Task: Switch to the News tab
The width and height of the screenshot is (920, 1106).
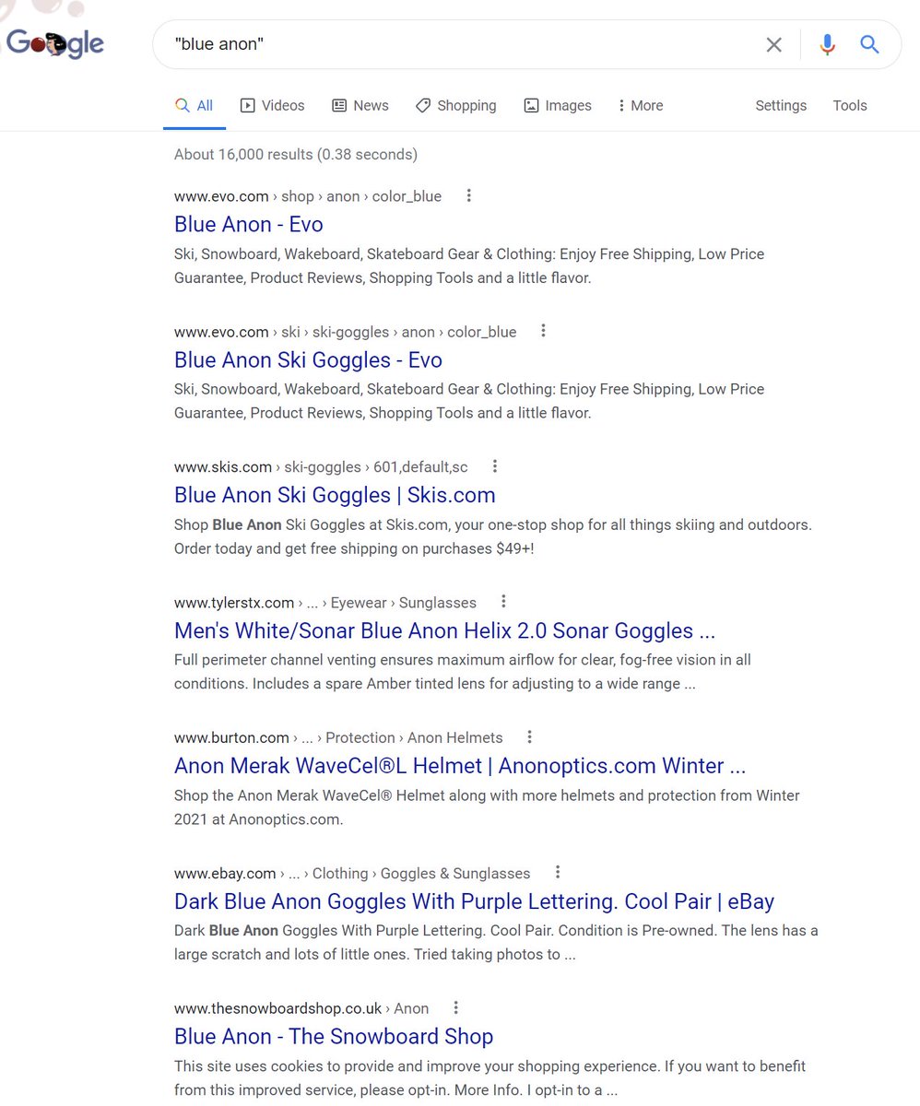Action: point(360,105)
